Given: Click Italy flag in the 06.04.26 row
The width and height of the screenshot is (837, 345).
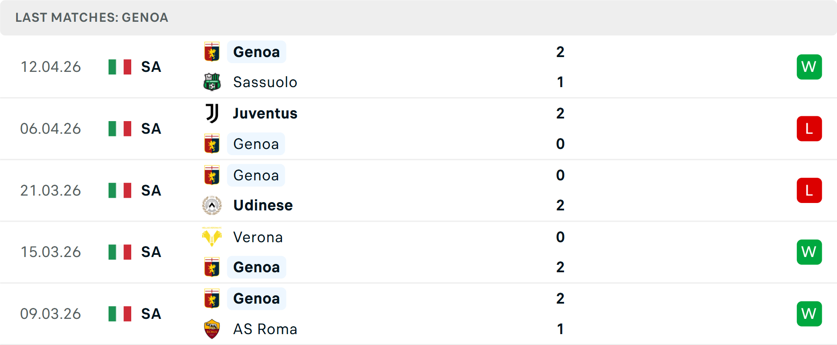Looking at the screenshot, I should 120,129.
